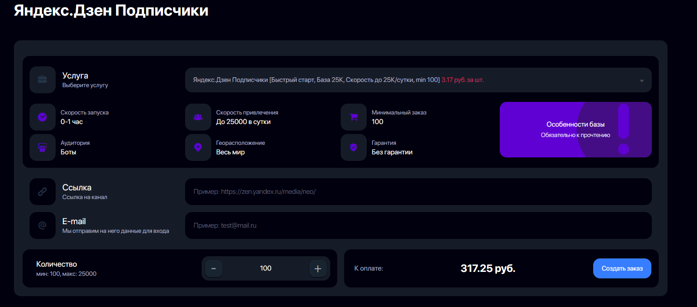Image resolution: width=697 pixels, height=307 pixels.
Task: Click the Ссылка channel URL input field
Action: pyautogui.click(x=418, y=191)
